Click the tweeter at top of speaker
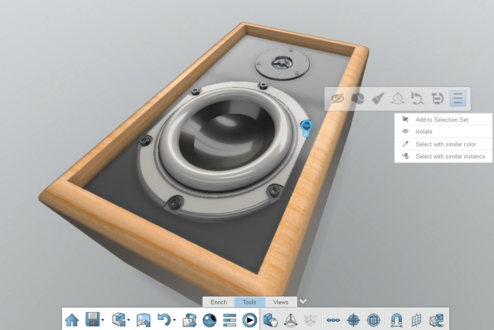The image size is (494, 330). (x=283, y=63)
